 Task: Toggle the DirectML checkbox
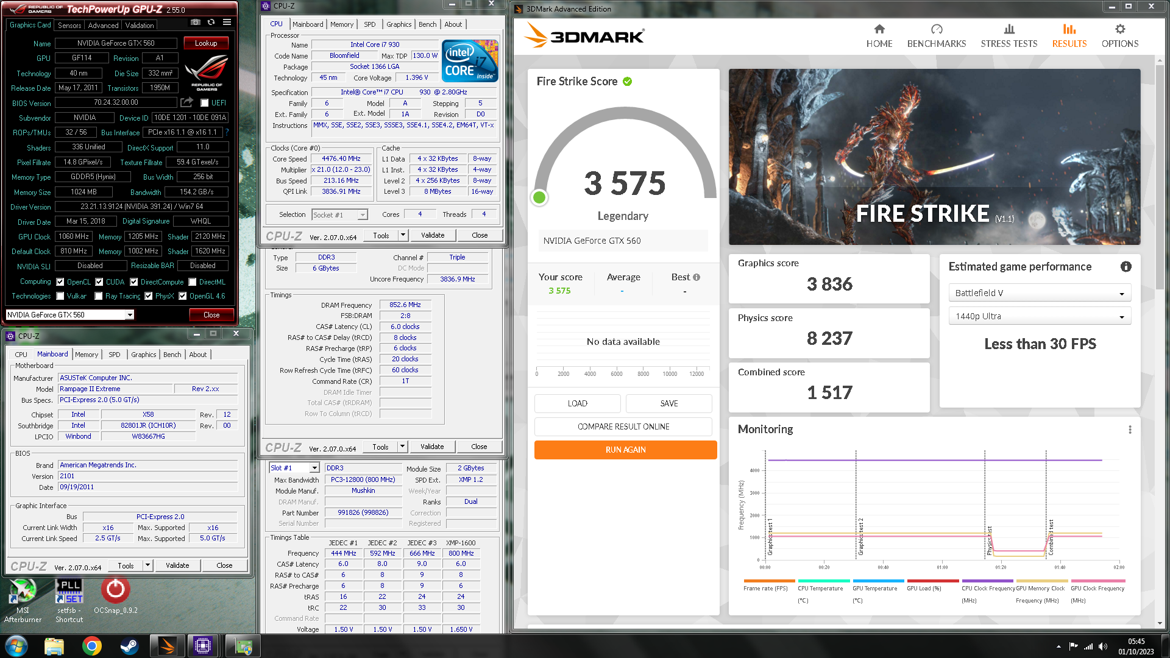[x=193, y=282]
